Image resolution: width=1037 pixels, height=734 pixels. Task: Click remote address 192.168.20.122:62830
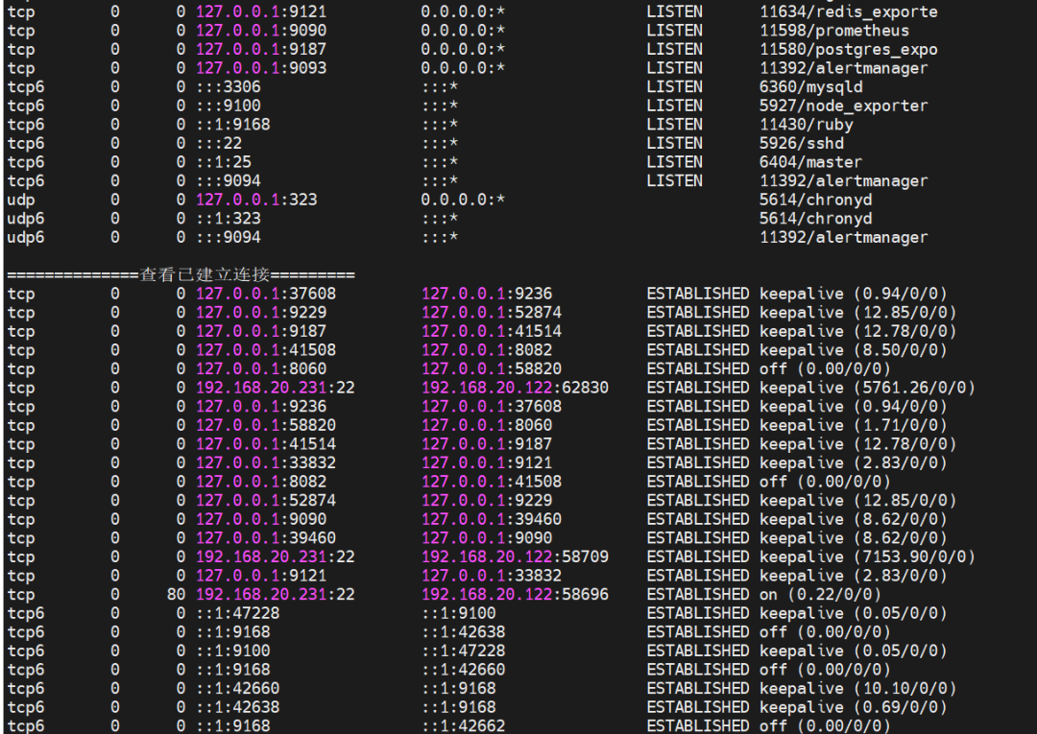coord(516,388)
